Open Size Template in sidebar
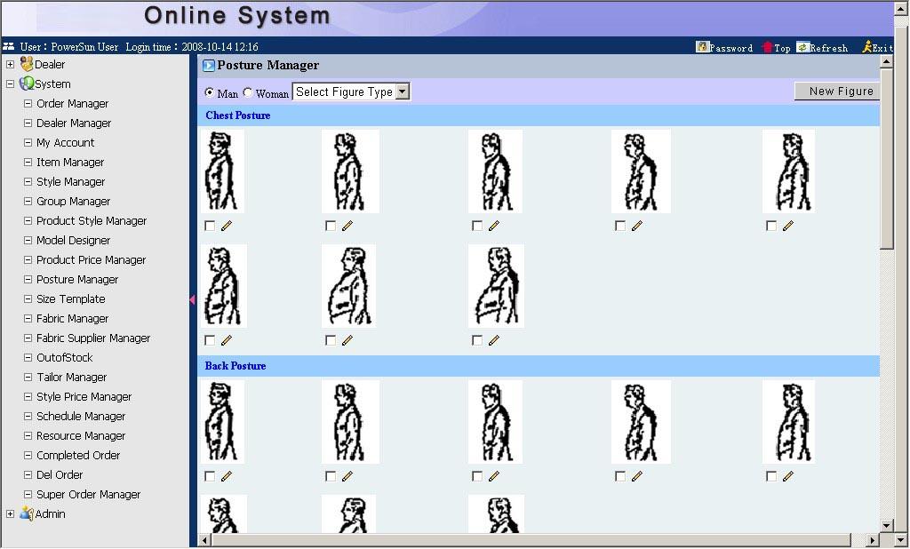This screenshot has height=549, width=910. coord(71,298)
